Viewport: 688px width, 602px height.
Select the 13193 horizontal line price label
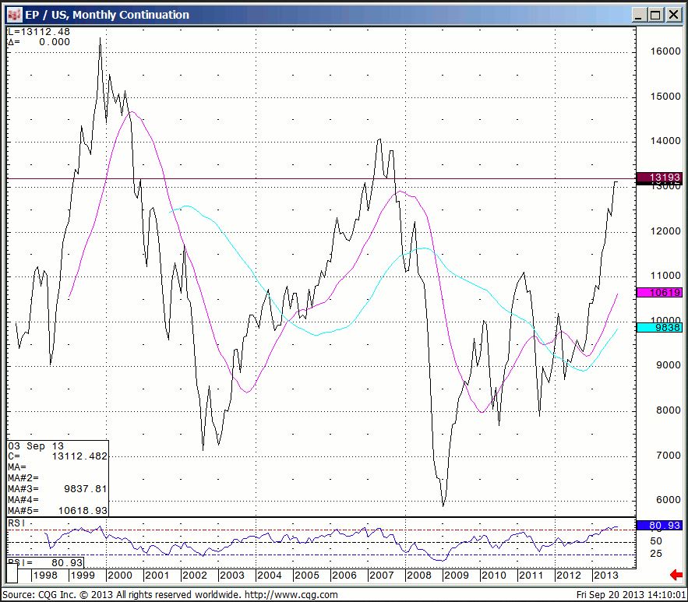659,178
